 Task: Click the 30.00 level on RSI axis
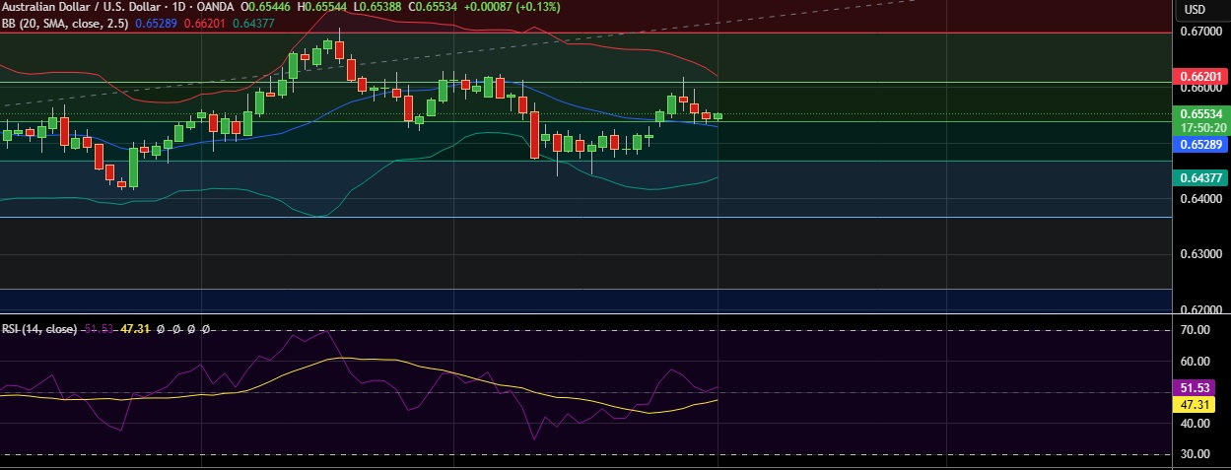pyautogui.click(x=1194, y=454)
